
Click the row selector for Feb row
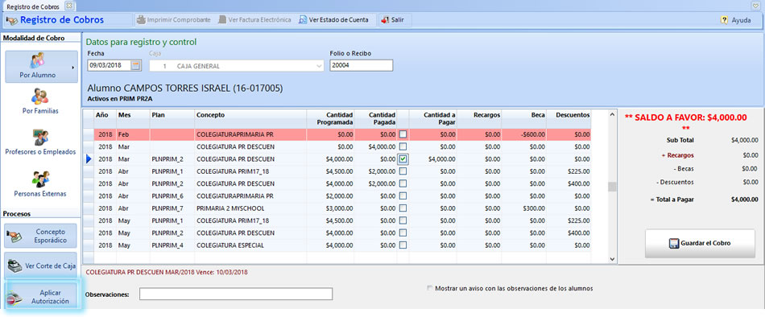pos(89,134)
